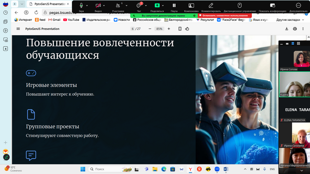Open the PDF sidebar hamburger menu
This screenshot has width=310, height=174.
tap(18, 29)
